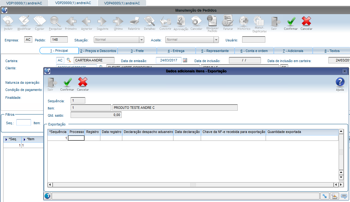The image size is (350, 202).
Task: Click the blue arrow status bar icon
Action: click(324, 196)
